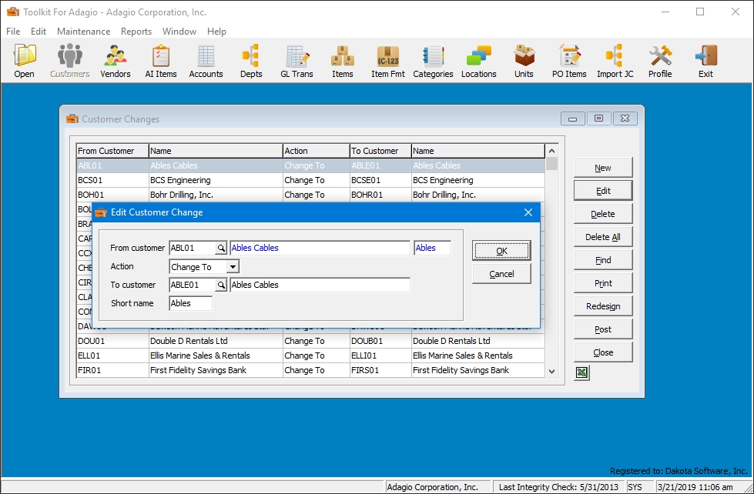Select the BOH01 Bohr Drilling row

(x=310, y=195)
